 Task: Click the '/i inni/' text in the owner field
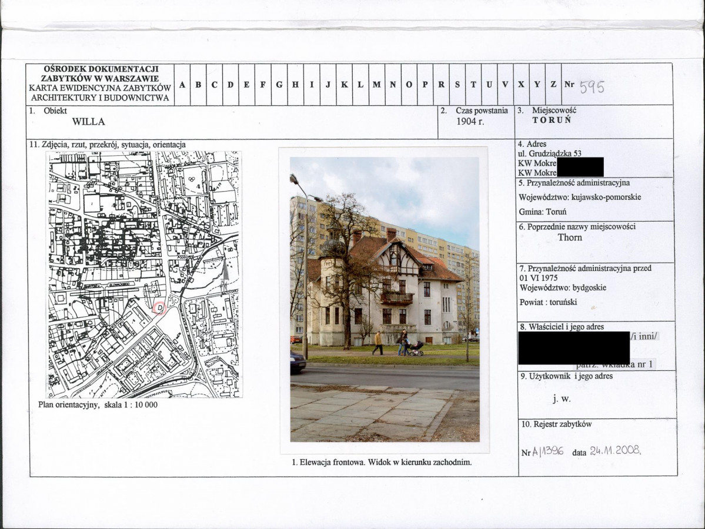(x=644, y=336)
